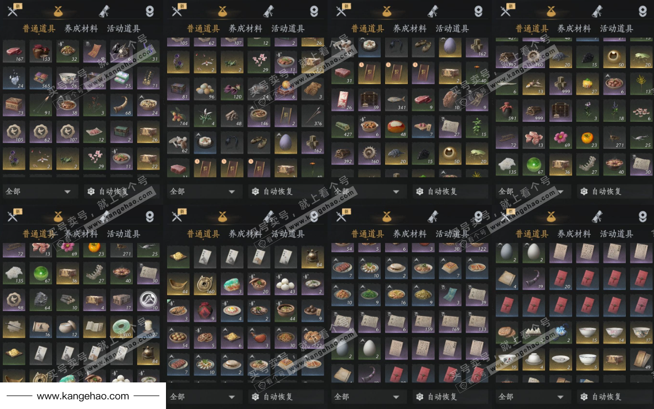Select the silver mountain emblem numbered 10
Viewport: 654px width, 409px height.
pos(148,300)
